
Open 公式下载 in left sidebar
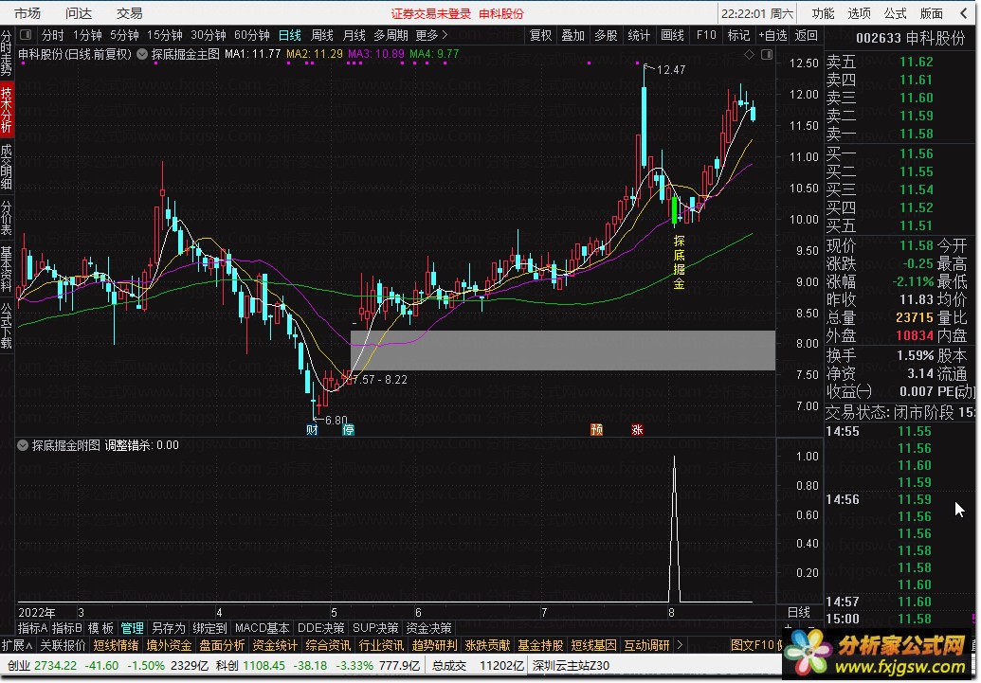7,325
